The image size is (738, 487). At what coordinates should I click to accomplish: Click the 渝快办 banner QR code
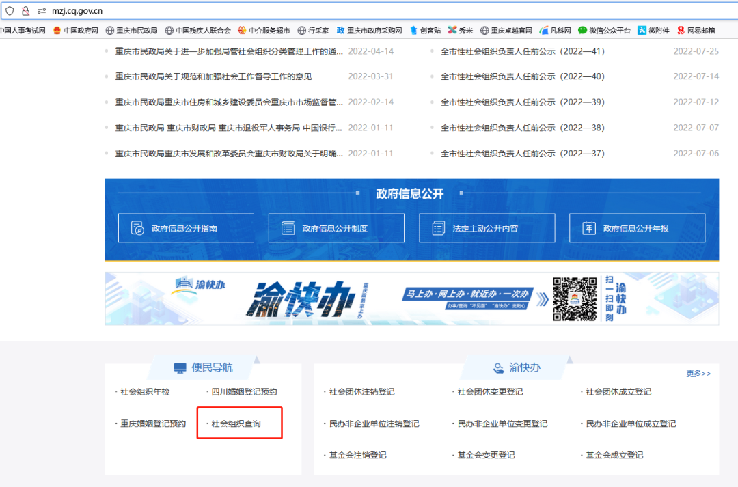coord(575,298)
